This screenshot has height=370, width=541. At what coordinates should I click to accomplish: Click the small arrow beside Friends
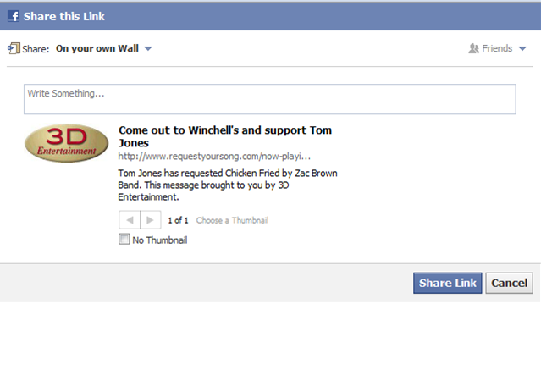pyautogui.click(x=521, y=48)
